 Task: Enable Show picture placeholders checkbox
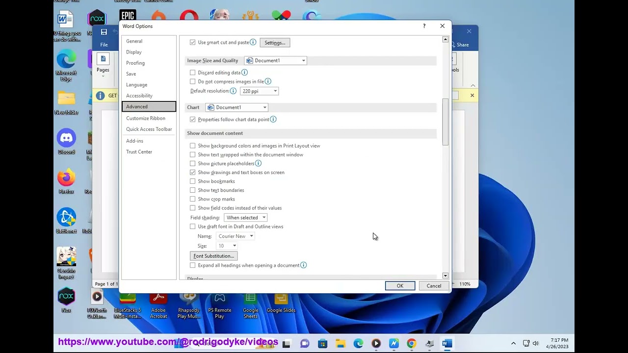point(192,163)
